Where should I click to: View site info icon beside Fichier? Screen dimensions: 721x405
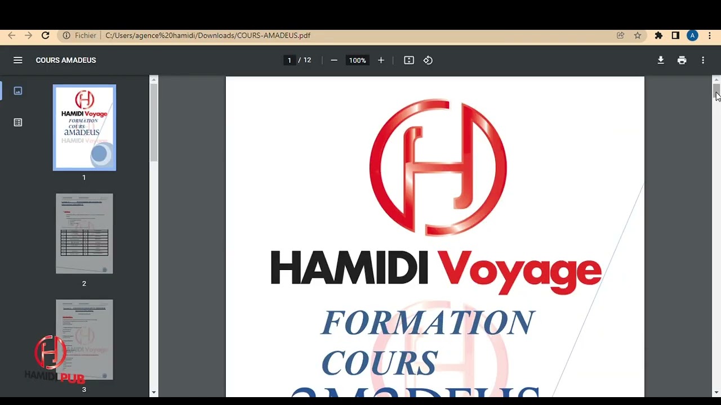pyautogui.click(x=66, y=35)
